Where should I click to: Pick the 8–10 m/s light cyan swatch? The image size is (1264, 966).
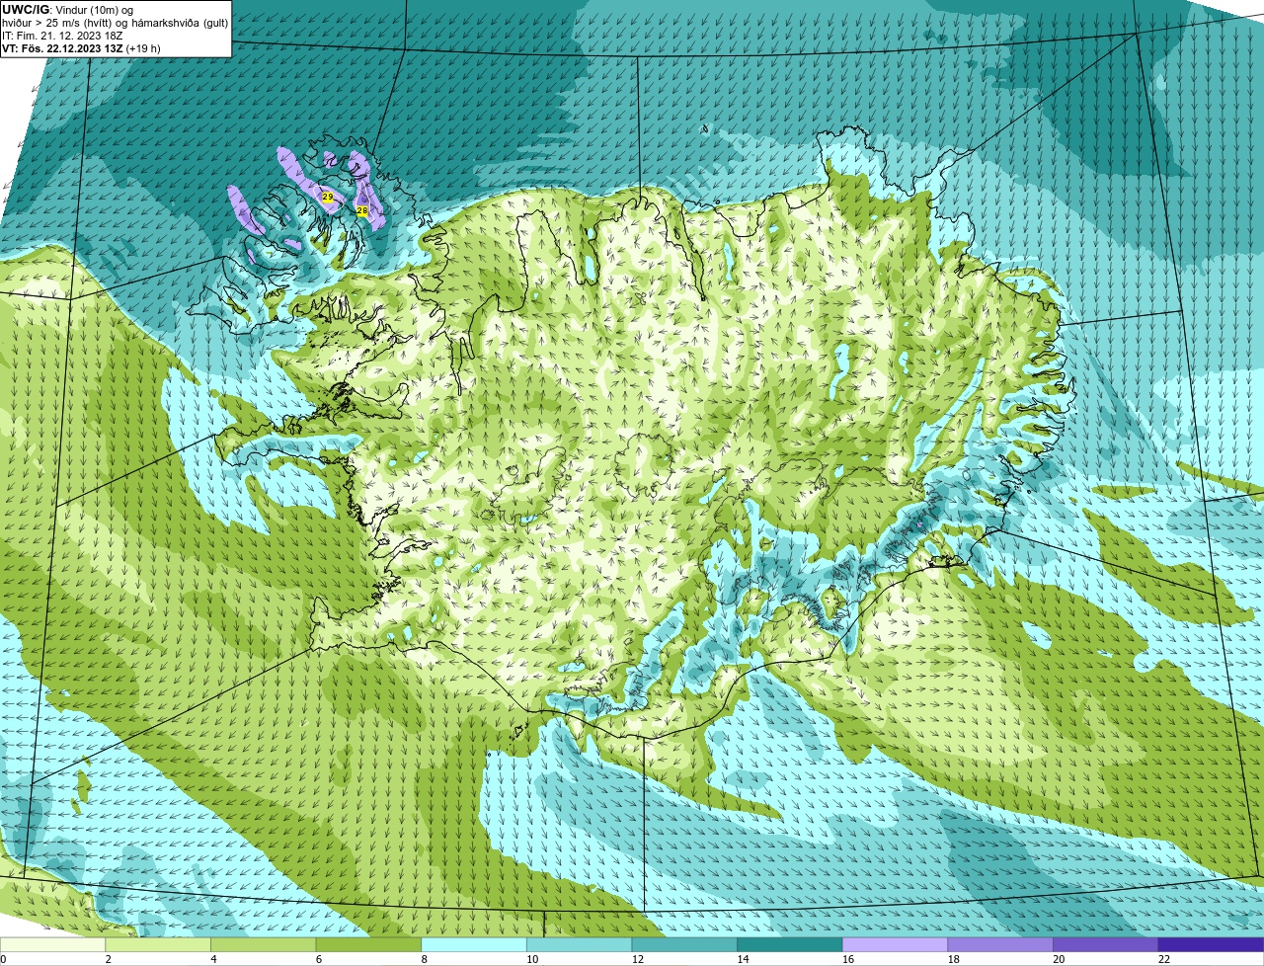(x=474, y=944)
